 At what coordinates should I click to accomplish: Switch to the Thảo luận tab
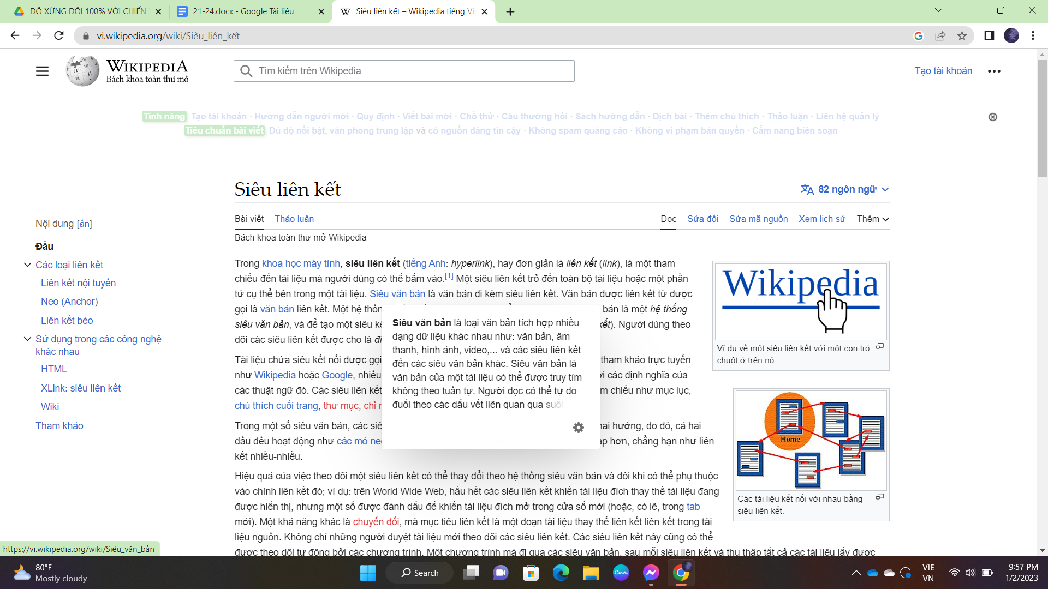[294, 219]
